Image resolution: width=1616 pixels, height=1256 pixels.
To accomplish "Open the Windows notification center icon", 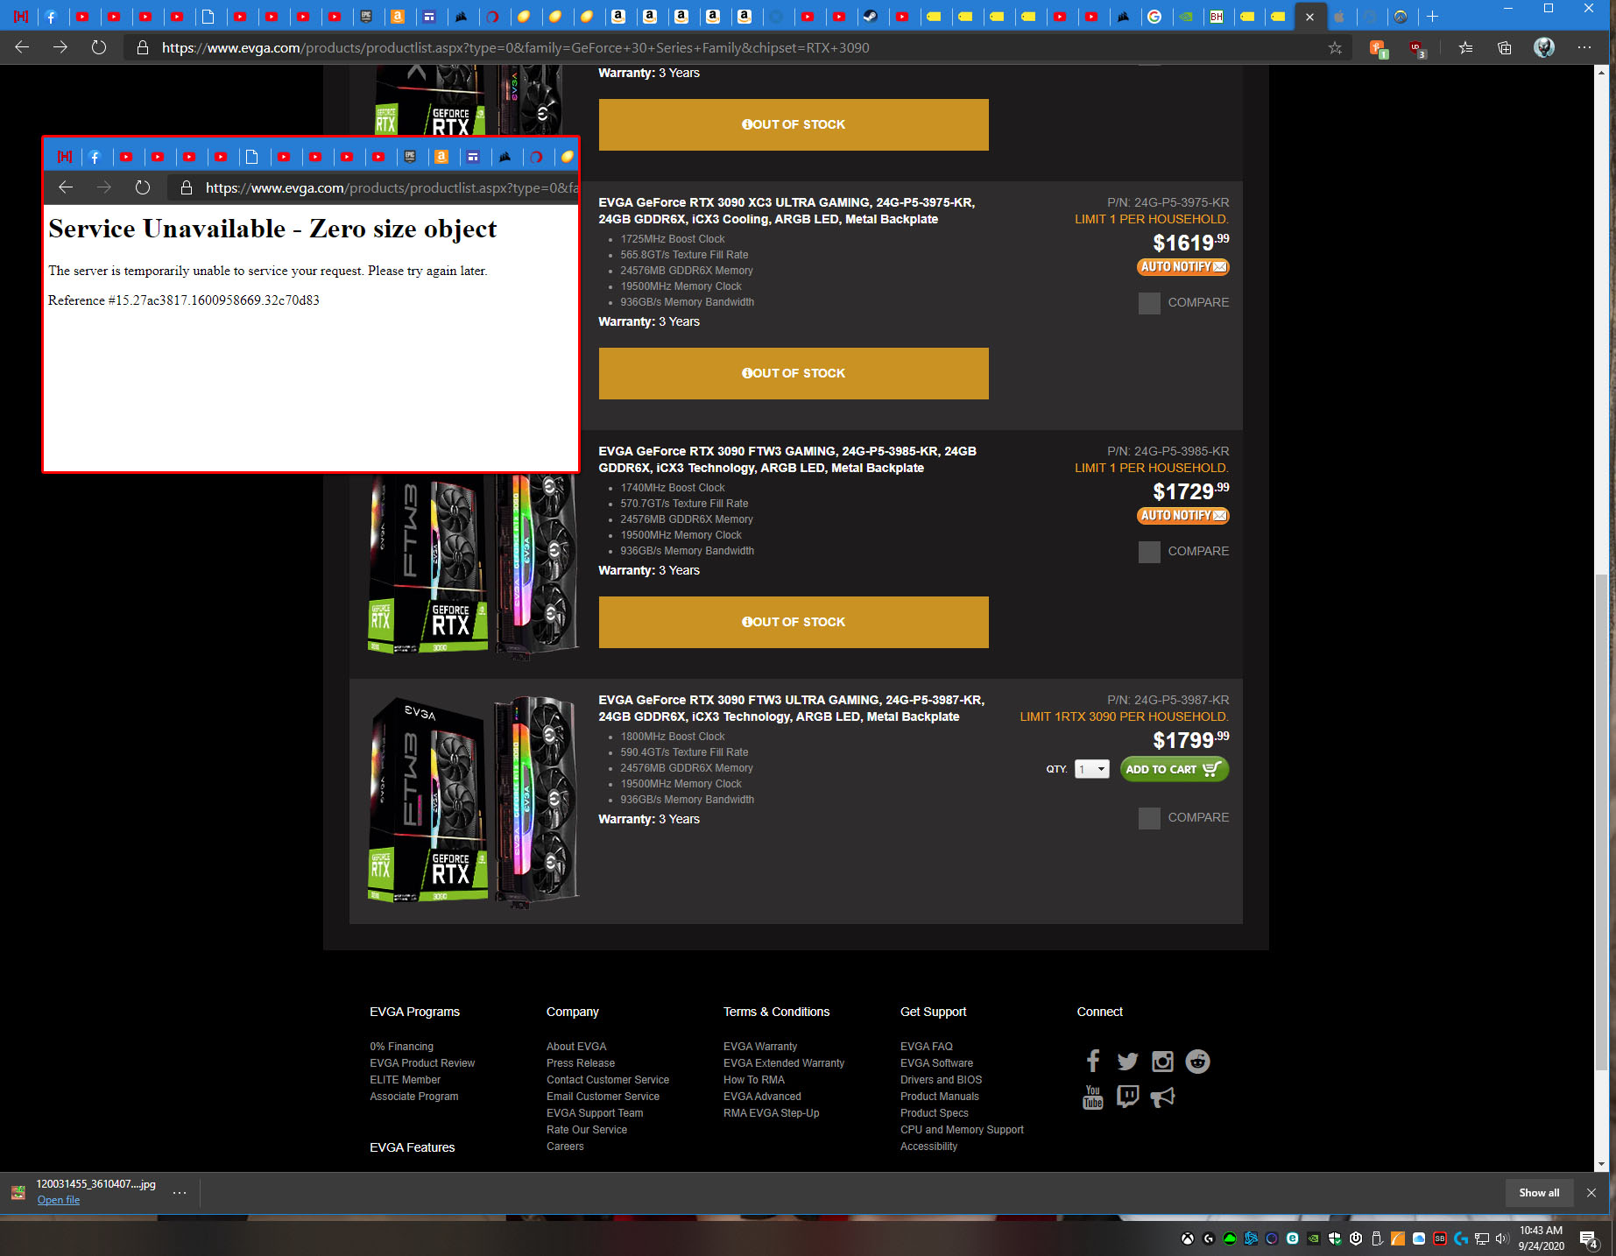I will coord(1588,1238).
